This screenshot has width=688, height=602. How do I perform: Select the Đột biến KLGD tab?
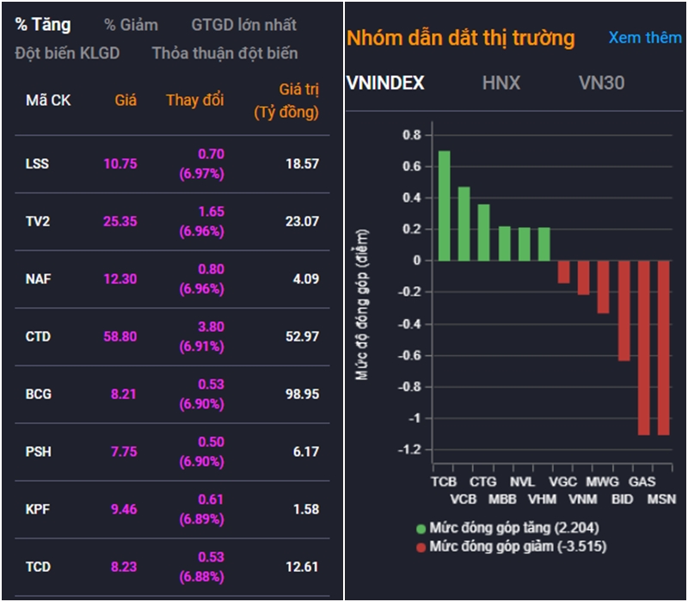pyautogui.click(x=67, y=53)
